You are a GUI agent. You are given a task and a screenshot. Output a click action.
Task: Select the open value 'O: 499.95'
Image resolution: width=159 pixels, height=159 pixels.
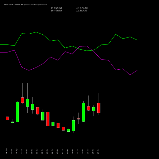[x=56, y=11]
